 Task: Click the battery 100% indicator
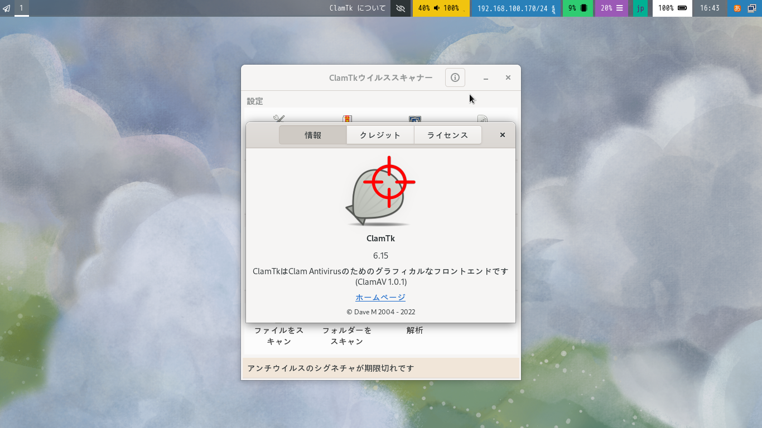(x=672, y=8)
